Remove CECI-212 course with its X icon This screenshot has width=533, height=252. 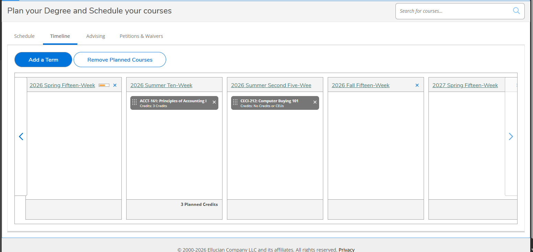tap(315, 102)
